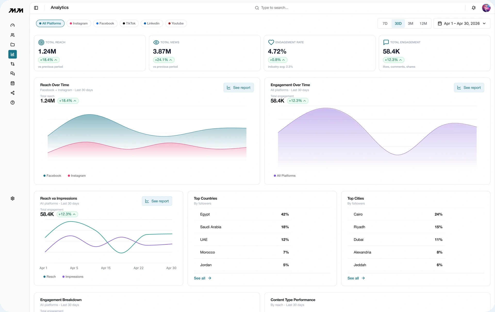Image resolution: width=495 pixels, height=312 pixels.
Task: Open the folder icon in the sidebar
Action: [x=12, y=45]
